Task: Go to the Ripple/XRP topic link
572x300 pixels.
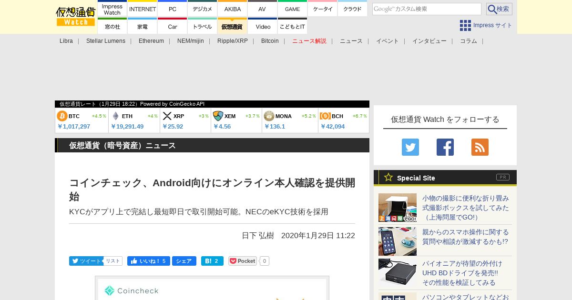Action: pos(233,41)
